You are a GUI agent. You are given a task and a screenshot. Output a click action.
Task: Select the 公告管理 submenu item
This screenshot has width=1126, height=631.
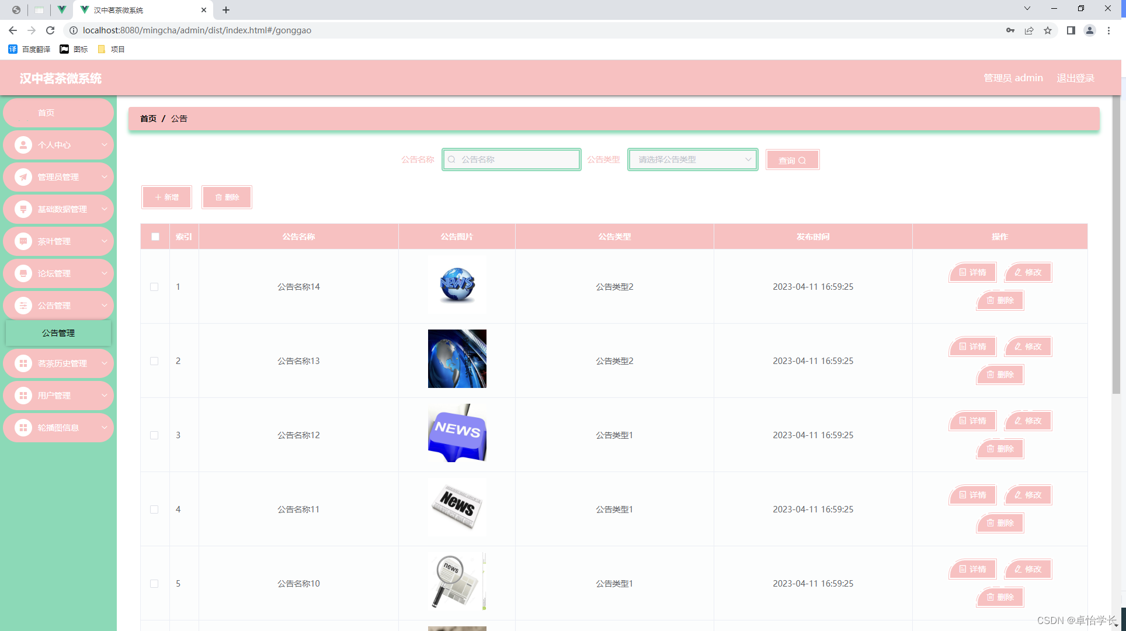point(58,333)
